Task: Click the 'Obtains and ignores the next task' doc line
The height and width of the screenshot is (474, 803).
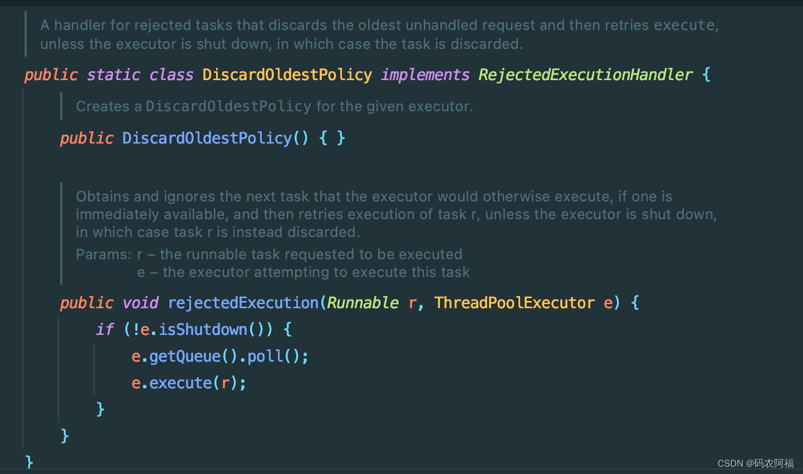Action: tap(374, 196)
